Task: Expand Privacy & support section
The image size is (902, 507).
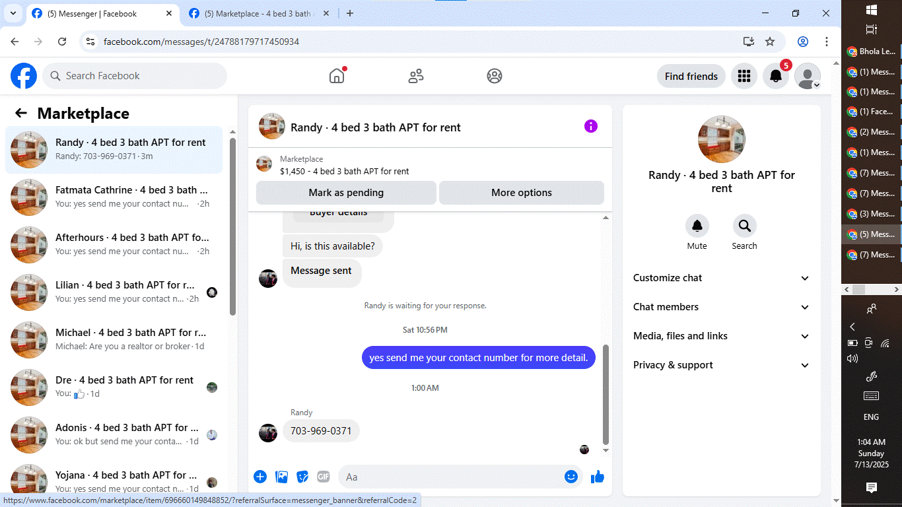Action: (721, 365)
